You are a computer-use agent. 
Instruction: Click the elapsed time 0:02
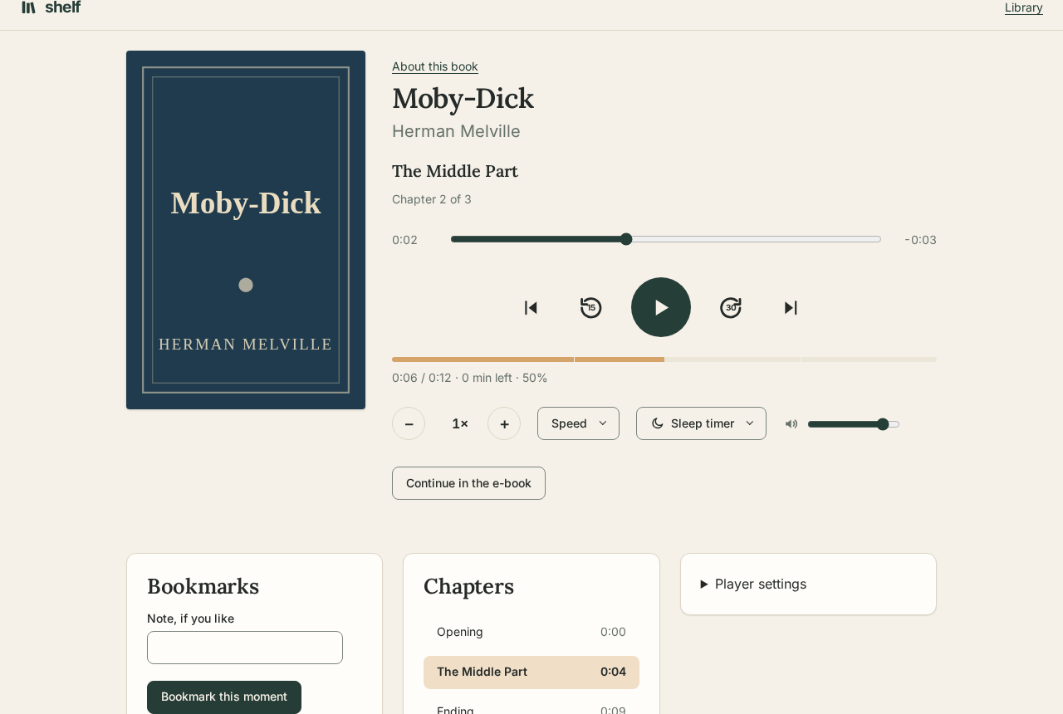click(x=405, y=240)
